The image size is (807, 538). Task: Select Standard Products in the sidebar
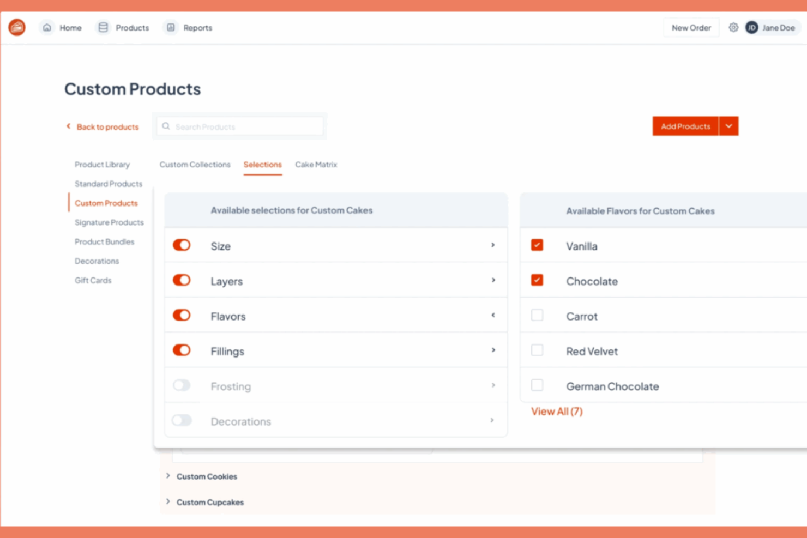[x=109, y=184]
